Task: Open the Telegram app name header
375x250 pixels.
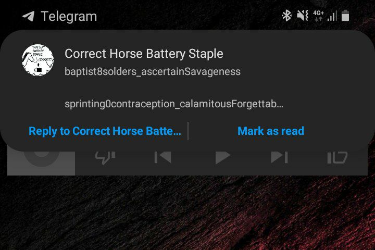Action: [x=69, y=16]
